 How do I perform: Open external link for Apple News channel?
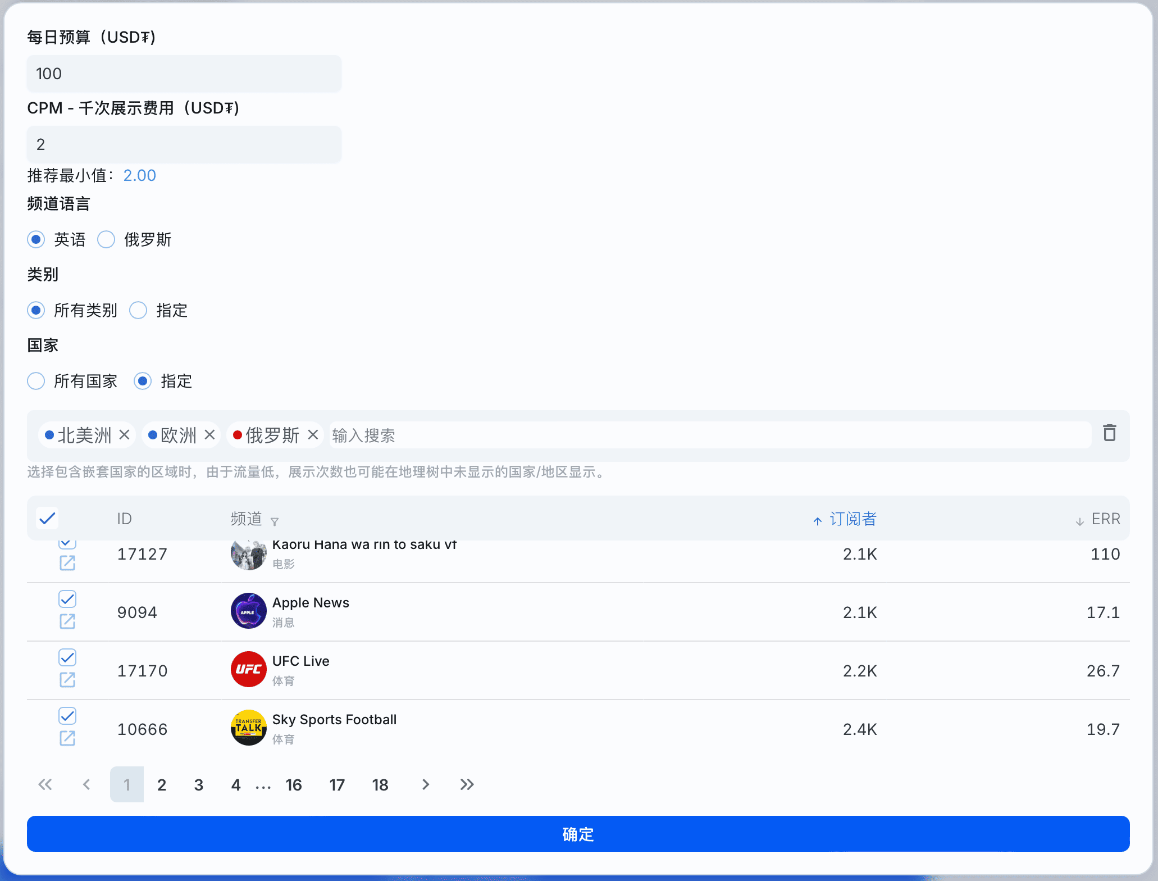tap(67, 621)
